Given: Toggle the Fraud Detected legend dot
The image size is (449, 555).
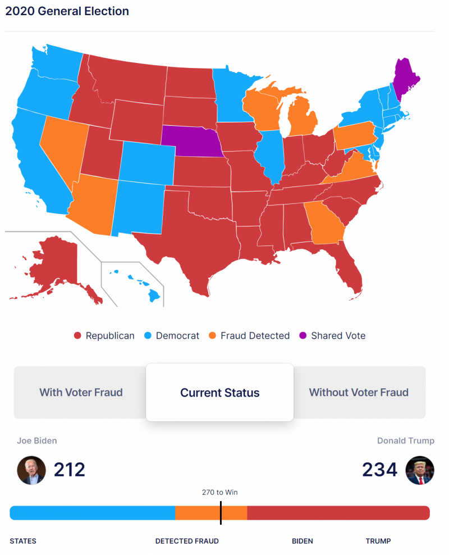Looking at the screenshot, I should coord(213,336).
